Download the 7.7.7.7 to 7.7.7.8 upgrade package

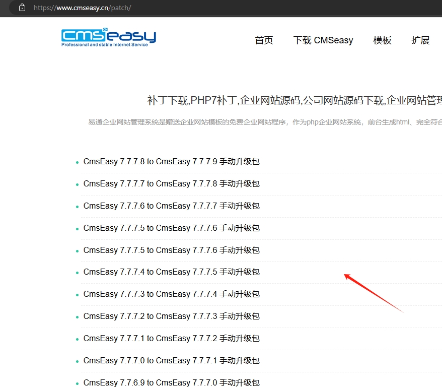171,184
